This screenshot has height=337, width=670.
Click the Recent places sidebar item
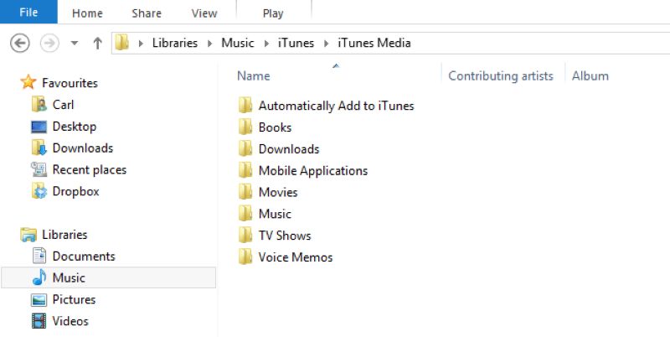89,169
